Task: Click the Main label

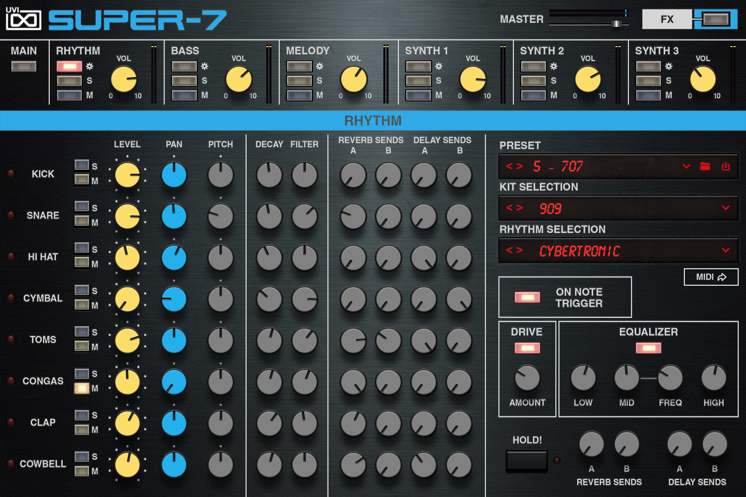Action: 24,51
